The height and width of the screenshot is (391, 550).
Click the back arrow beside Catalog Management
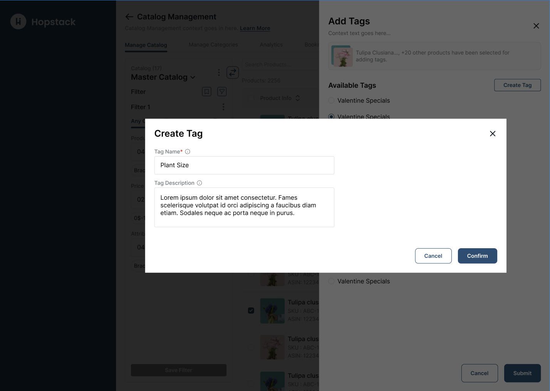tap(129, 17)
